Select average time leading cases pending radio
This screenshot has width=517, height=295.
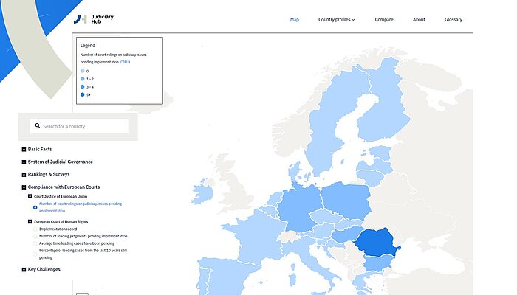(35, 243)
